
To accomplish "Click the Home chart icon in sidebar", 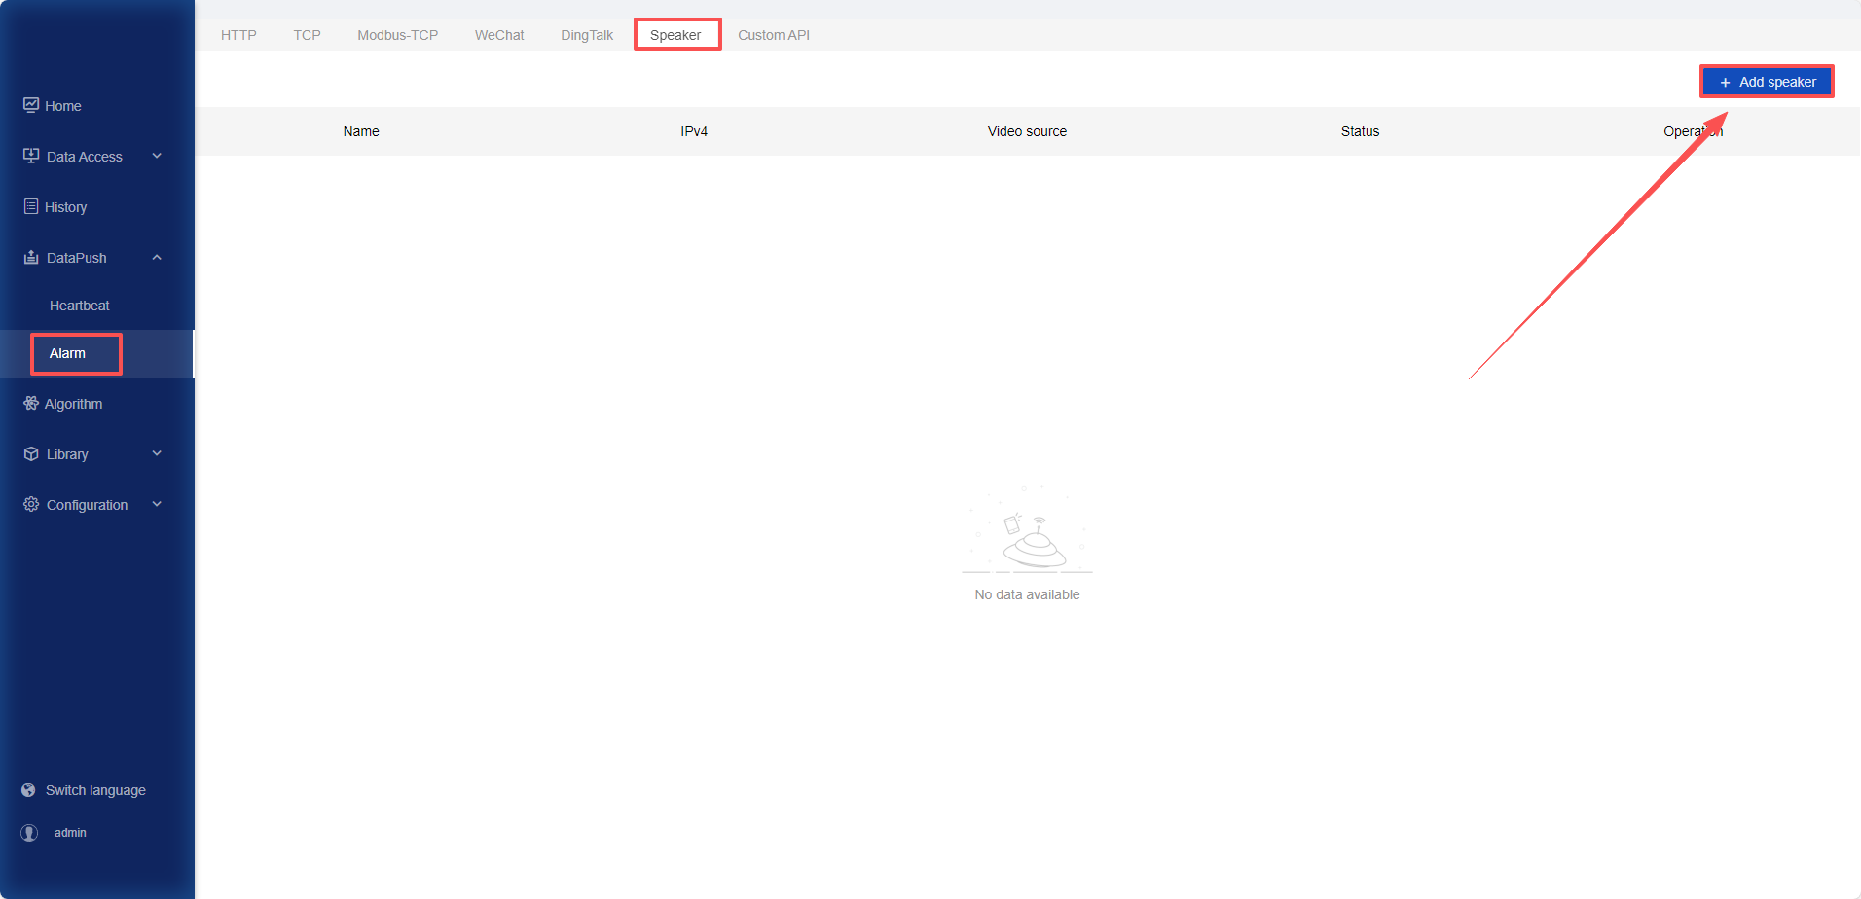I will click(x=31, y=105).
